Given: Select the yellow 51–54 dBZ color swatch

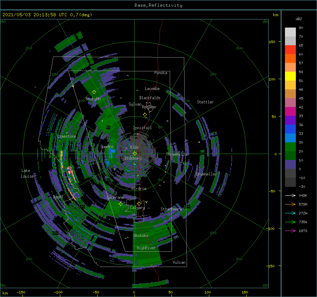Looking at the screenshot, I should [x=290, y=76].
